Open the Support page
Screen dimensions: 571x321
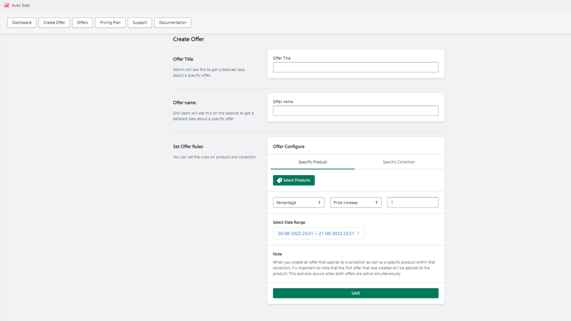point(140,23)
